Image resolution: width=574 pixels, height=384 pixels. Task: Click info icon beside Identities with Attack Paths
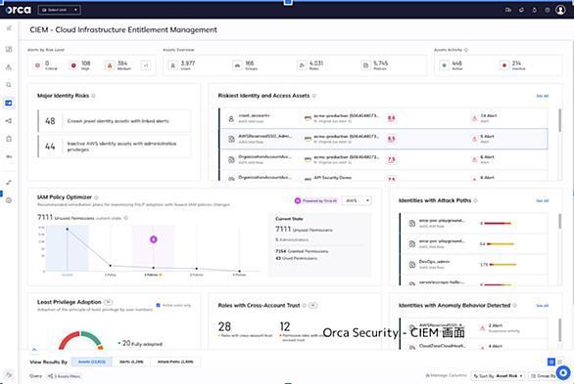pos(475,200)
